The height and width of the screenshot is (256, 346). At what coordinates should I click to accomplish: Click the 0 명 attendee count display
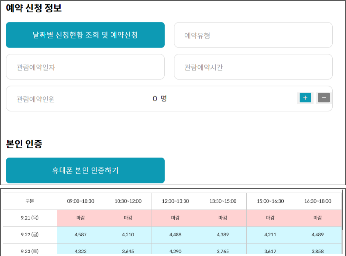coord(160,98)
